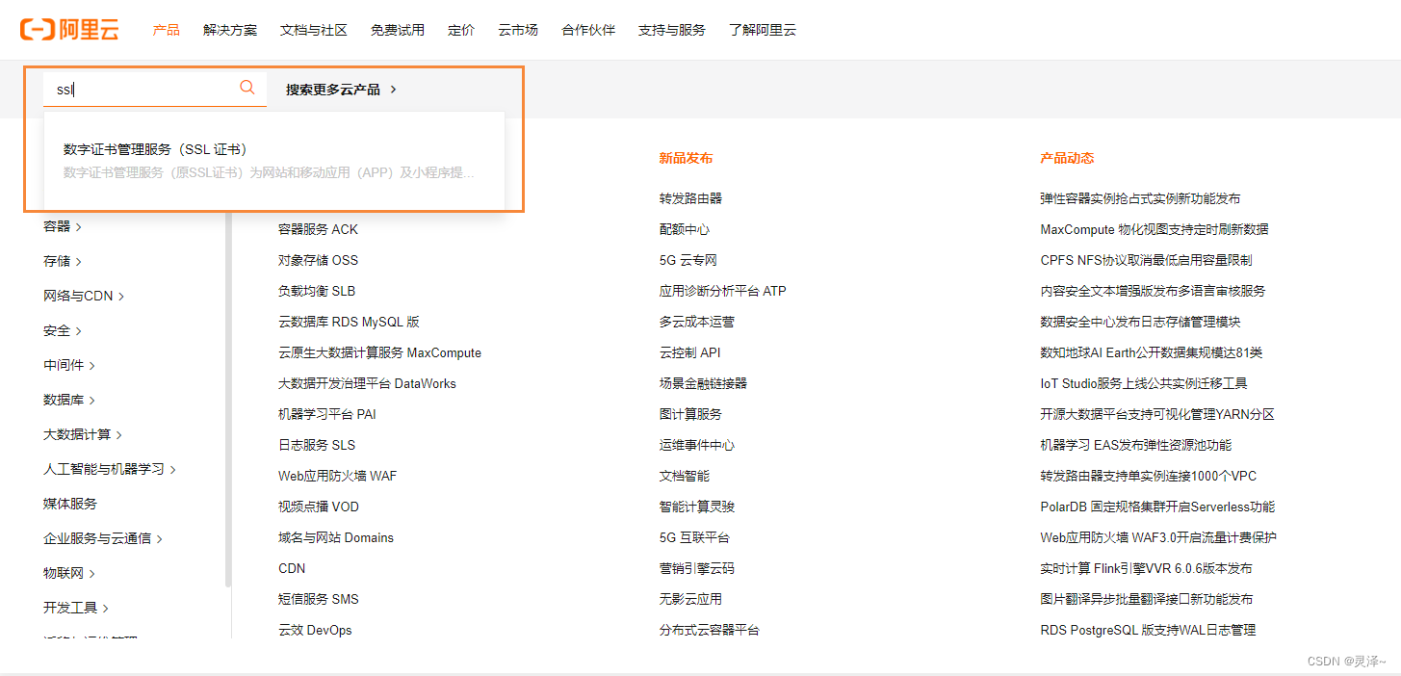The width and height of the screenshot is (1401, 676).
Task: Open the 支持与服务 menu
Action: (671, 30)
